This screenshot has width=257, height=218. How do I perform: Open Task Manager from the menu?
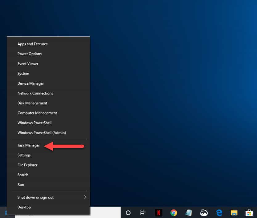pos(48,145)
